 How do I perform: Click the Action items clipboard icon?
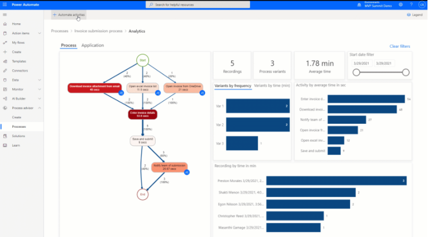(x=5, y=33)
